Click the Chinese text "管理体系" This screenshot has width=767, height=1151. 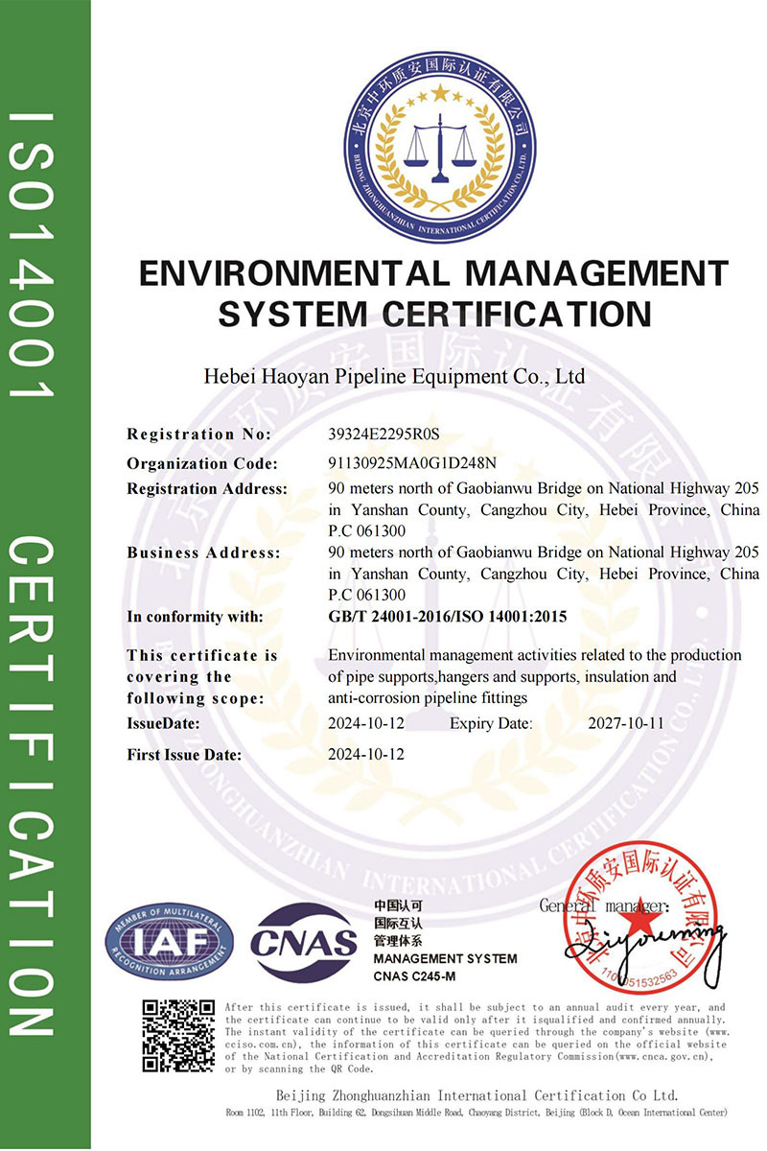point(397,941)
